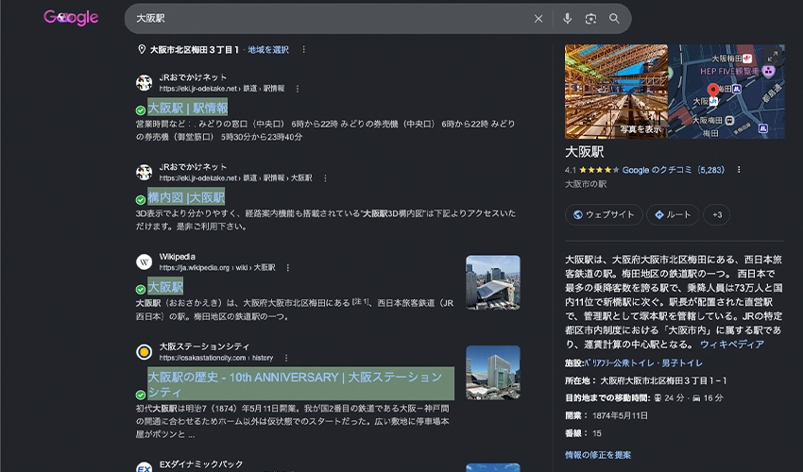803x472 pixels.
Task: Click the EXダイナミックパック site name
Action: [x=200, y=464]
